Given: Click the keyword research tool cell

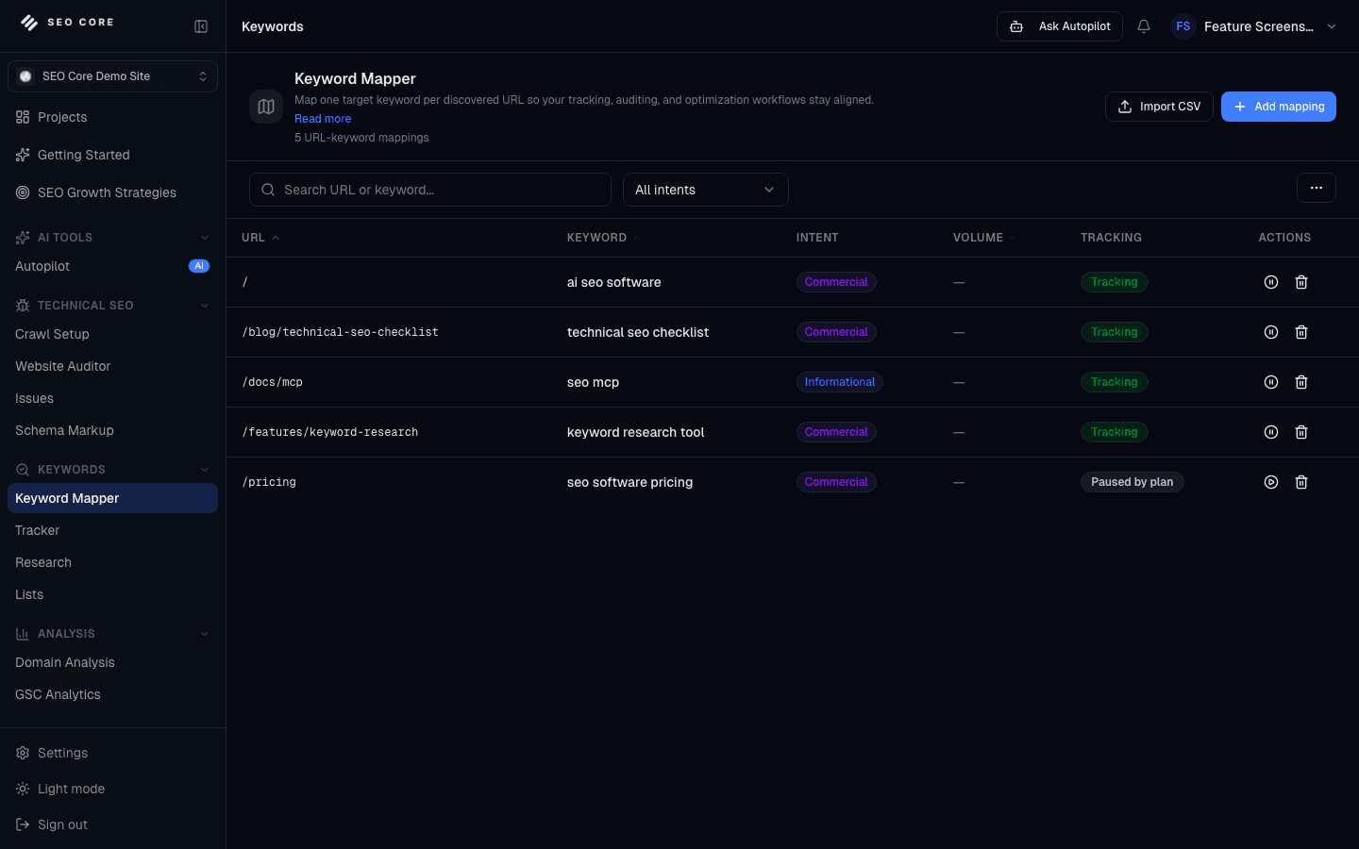Looking at the screenshot, I should click(636, 432).
